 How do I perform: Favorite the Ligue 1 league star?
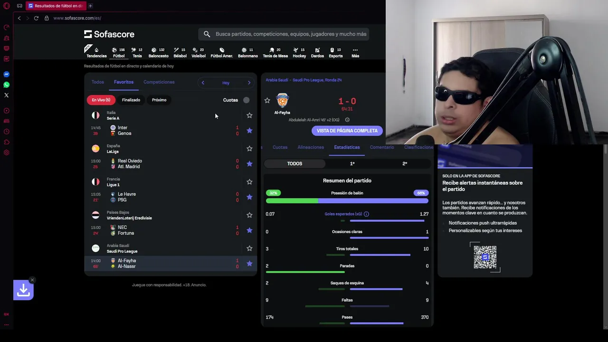[249, 182]
